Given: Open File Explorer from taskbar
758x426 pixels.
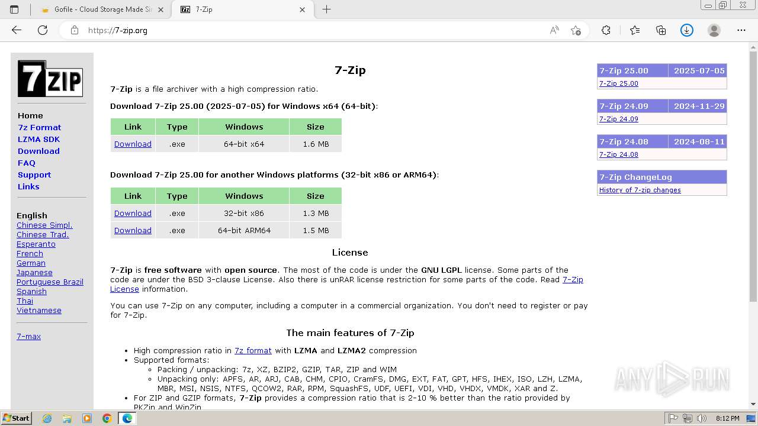Looking at the screenshot, I should coord(67,418).
